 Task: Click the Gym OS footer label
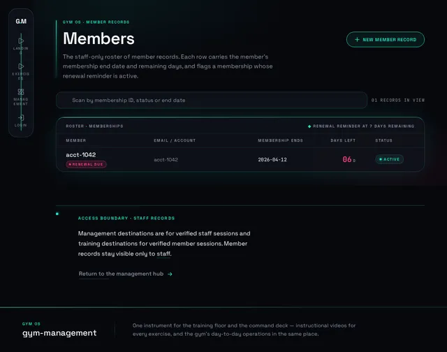(x=31, y=324)
